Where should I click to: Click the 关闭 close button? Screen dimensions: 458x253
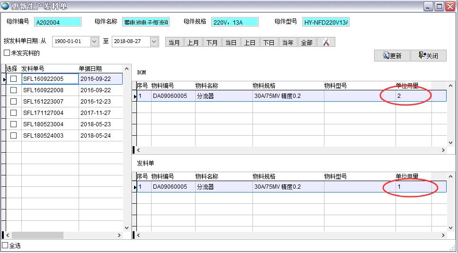tap(428, 55)
